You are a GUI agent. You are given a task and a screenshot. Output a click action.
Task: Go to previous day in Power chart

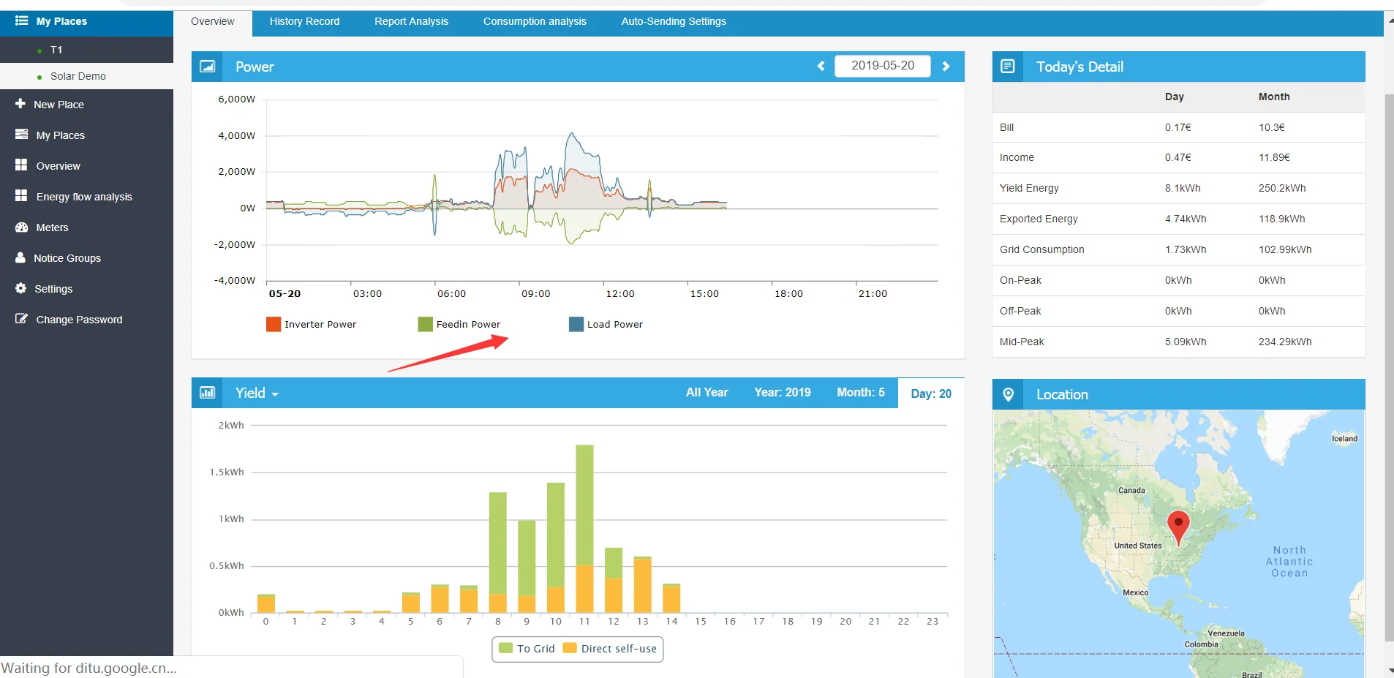pyautogui.click(x=821, y=67)
